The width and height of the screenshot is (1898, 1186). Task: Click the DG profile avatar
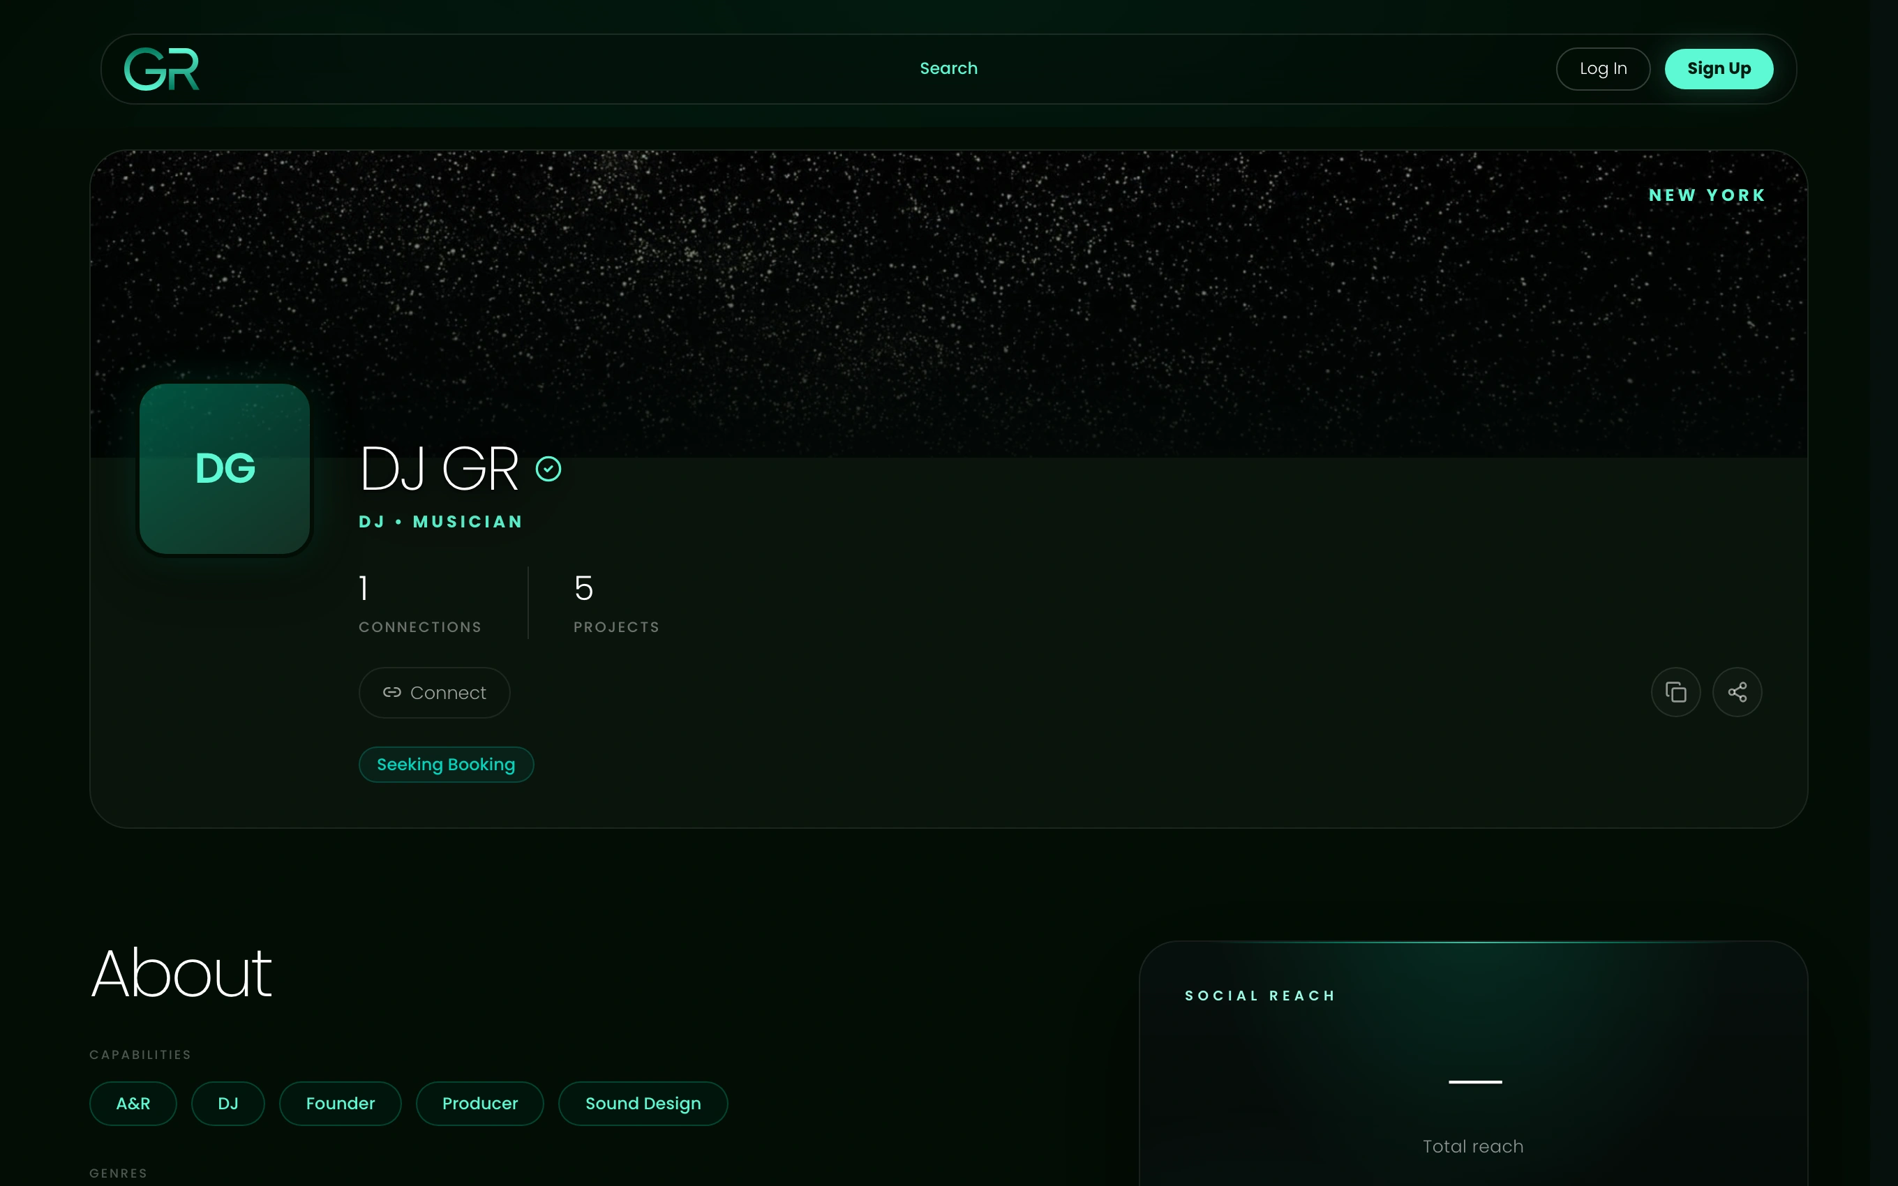pos(225,468)
